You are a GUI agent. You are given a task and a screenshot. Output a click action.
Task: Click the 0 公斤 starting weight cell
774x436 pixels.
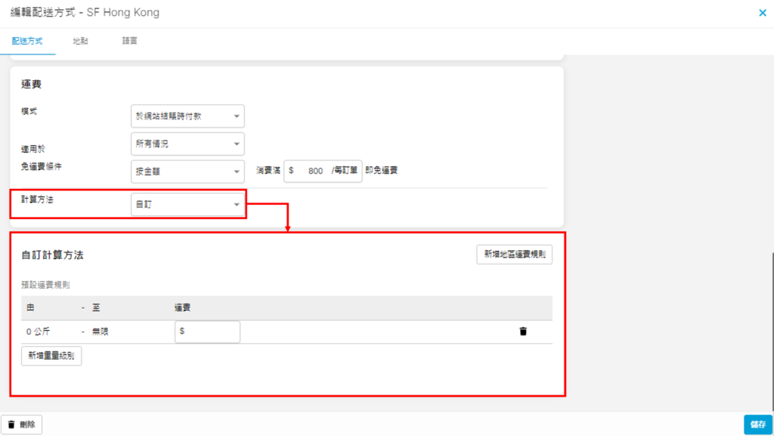[38, 332]
